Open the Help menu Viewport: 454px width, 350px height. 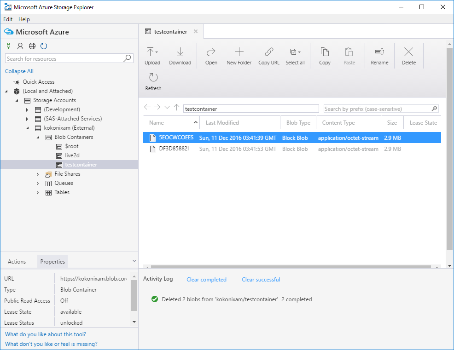(x=24, y=19)
